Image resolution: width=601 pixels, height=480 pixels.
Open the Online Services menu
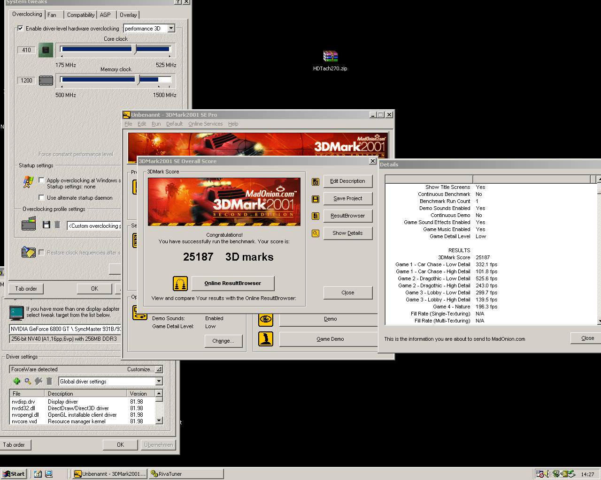(206, 124)
